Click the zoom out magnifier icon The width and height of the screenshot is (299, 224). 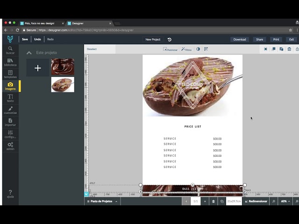pos(274,201)
